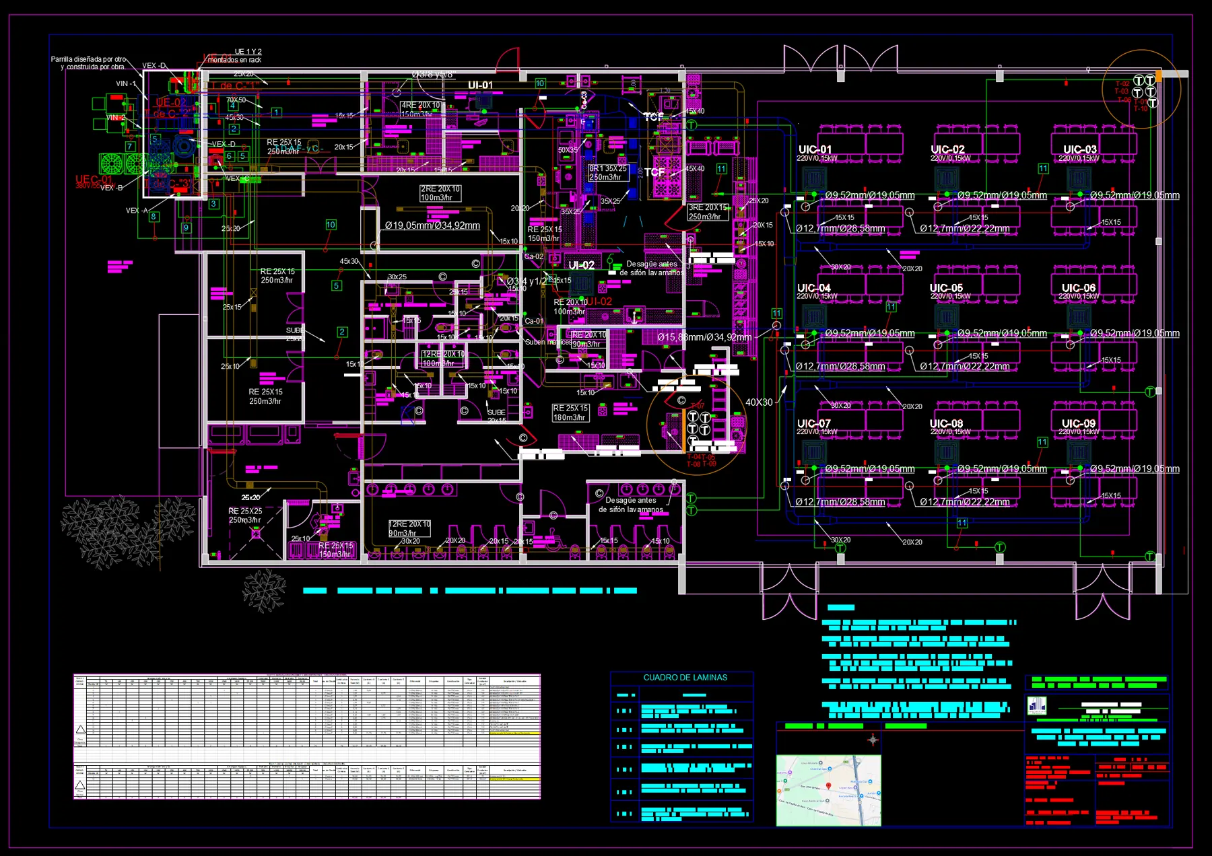This screenshot has height=856, width=1212.
Task: Open the location map thumbnail
Action: coord(829,790)
